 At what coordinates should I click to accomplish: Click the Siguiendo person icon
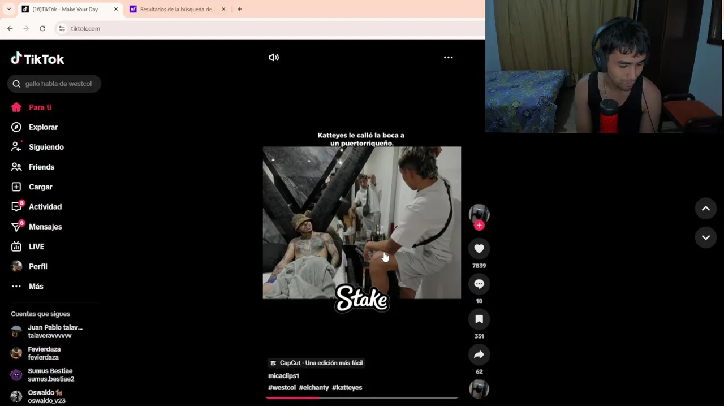click(x=16, y=147)
